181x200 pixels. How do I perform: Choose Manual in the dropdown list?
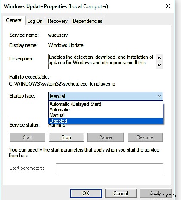point(106,115)
